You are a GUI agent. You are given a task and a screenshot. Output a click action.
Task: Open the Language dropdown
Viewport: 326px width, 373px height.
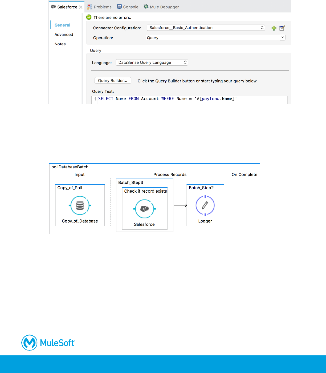pyautogui.click(x=152, y=62)
